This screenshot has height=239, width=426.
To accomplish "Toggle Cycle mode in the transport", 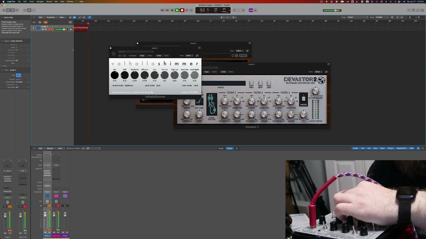I will [x=191, y=10].
